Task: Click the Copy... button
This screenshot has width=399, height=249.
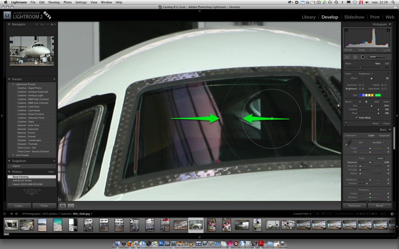Action: pyautogui.click(x=19, y=205)
